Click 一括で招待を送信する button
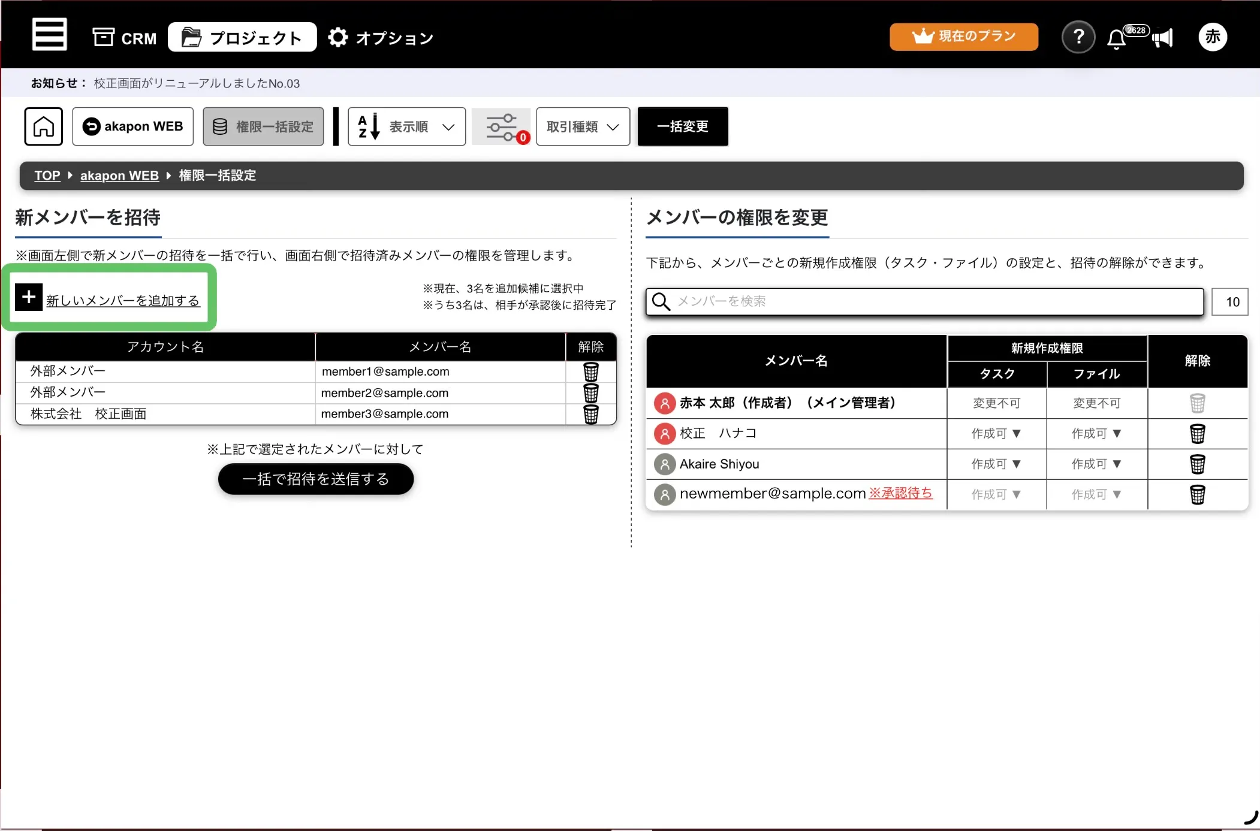Screen dimensions: 1260x831 tap(316, 479)
